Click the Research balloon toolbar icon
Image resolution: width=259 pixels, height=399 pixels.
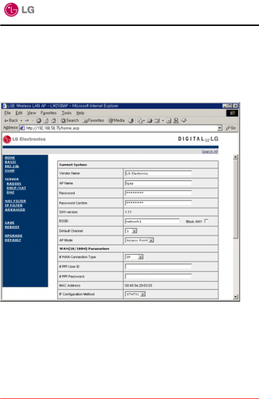pos(183,120)
